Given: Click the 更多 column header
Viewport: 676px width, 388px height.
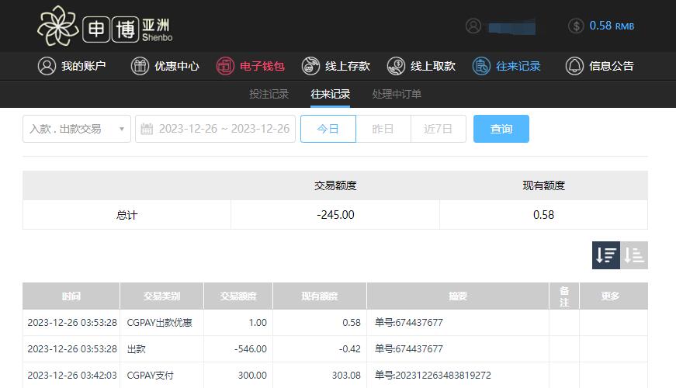Looking at the screenshot, I should (x=614, y=296).
